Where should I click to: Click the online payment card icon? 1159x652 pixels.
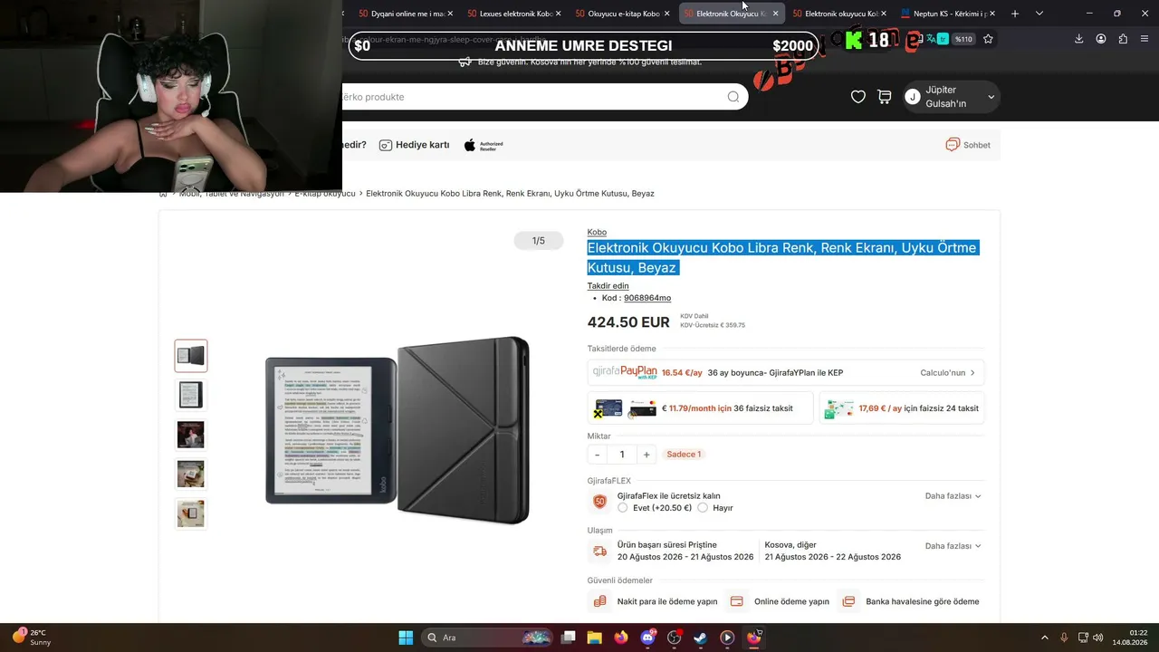point(737,601)
